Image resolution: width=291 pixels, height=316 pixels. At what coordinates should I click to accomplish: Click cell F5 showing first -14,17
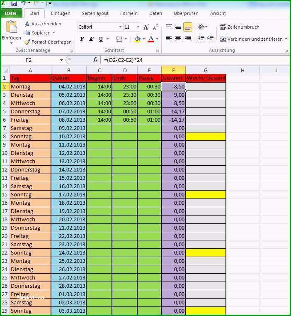173,111
